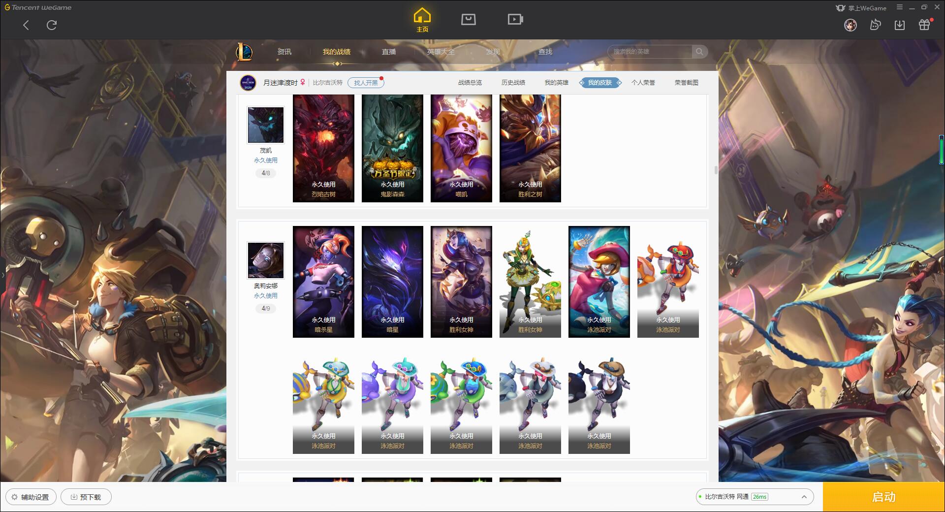Viewport: 945px width, 512px height.
Task: Open the 战绩总览 sub-tab
Action: [470, 83]
